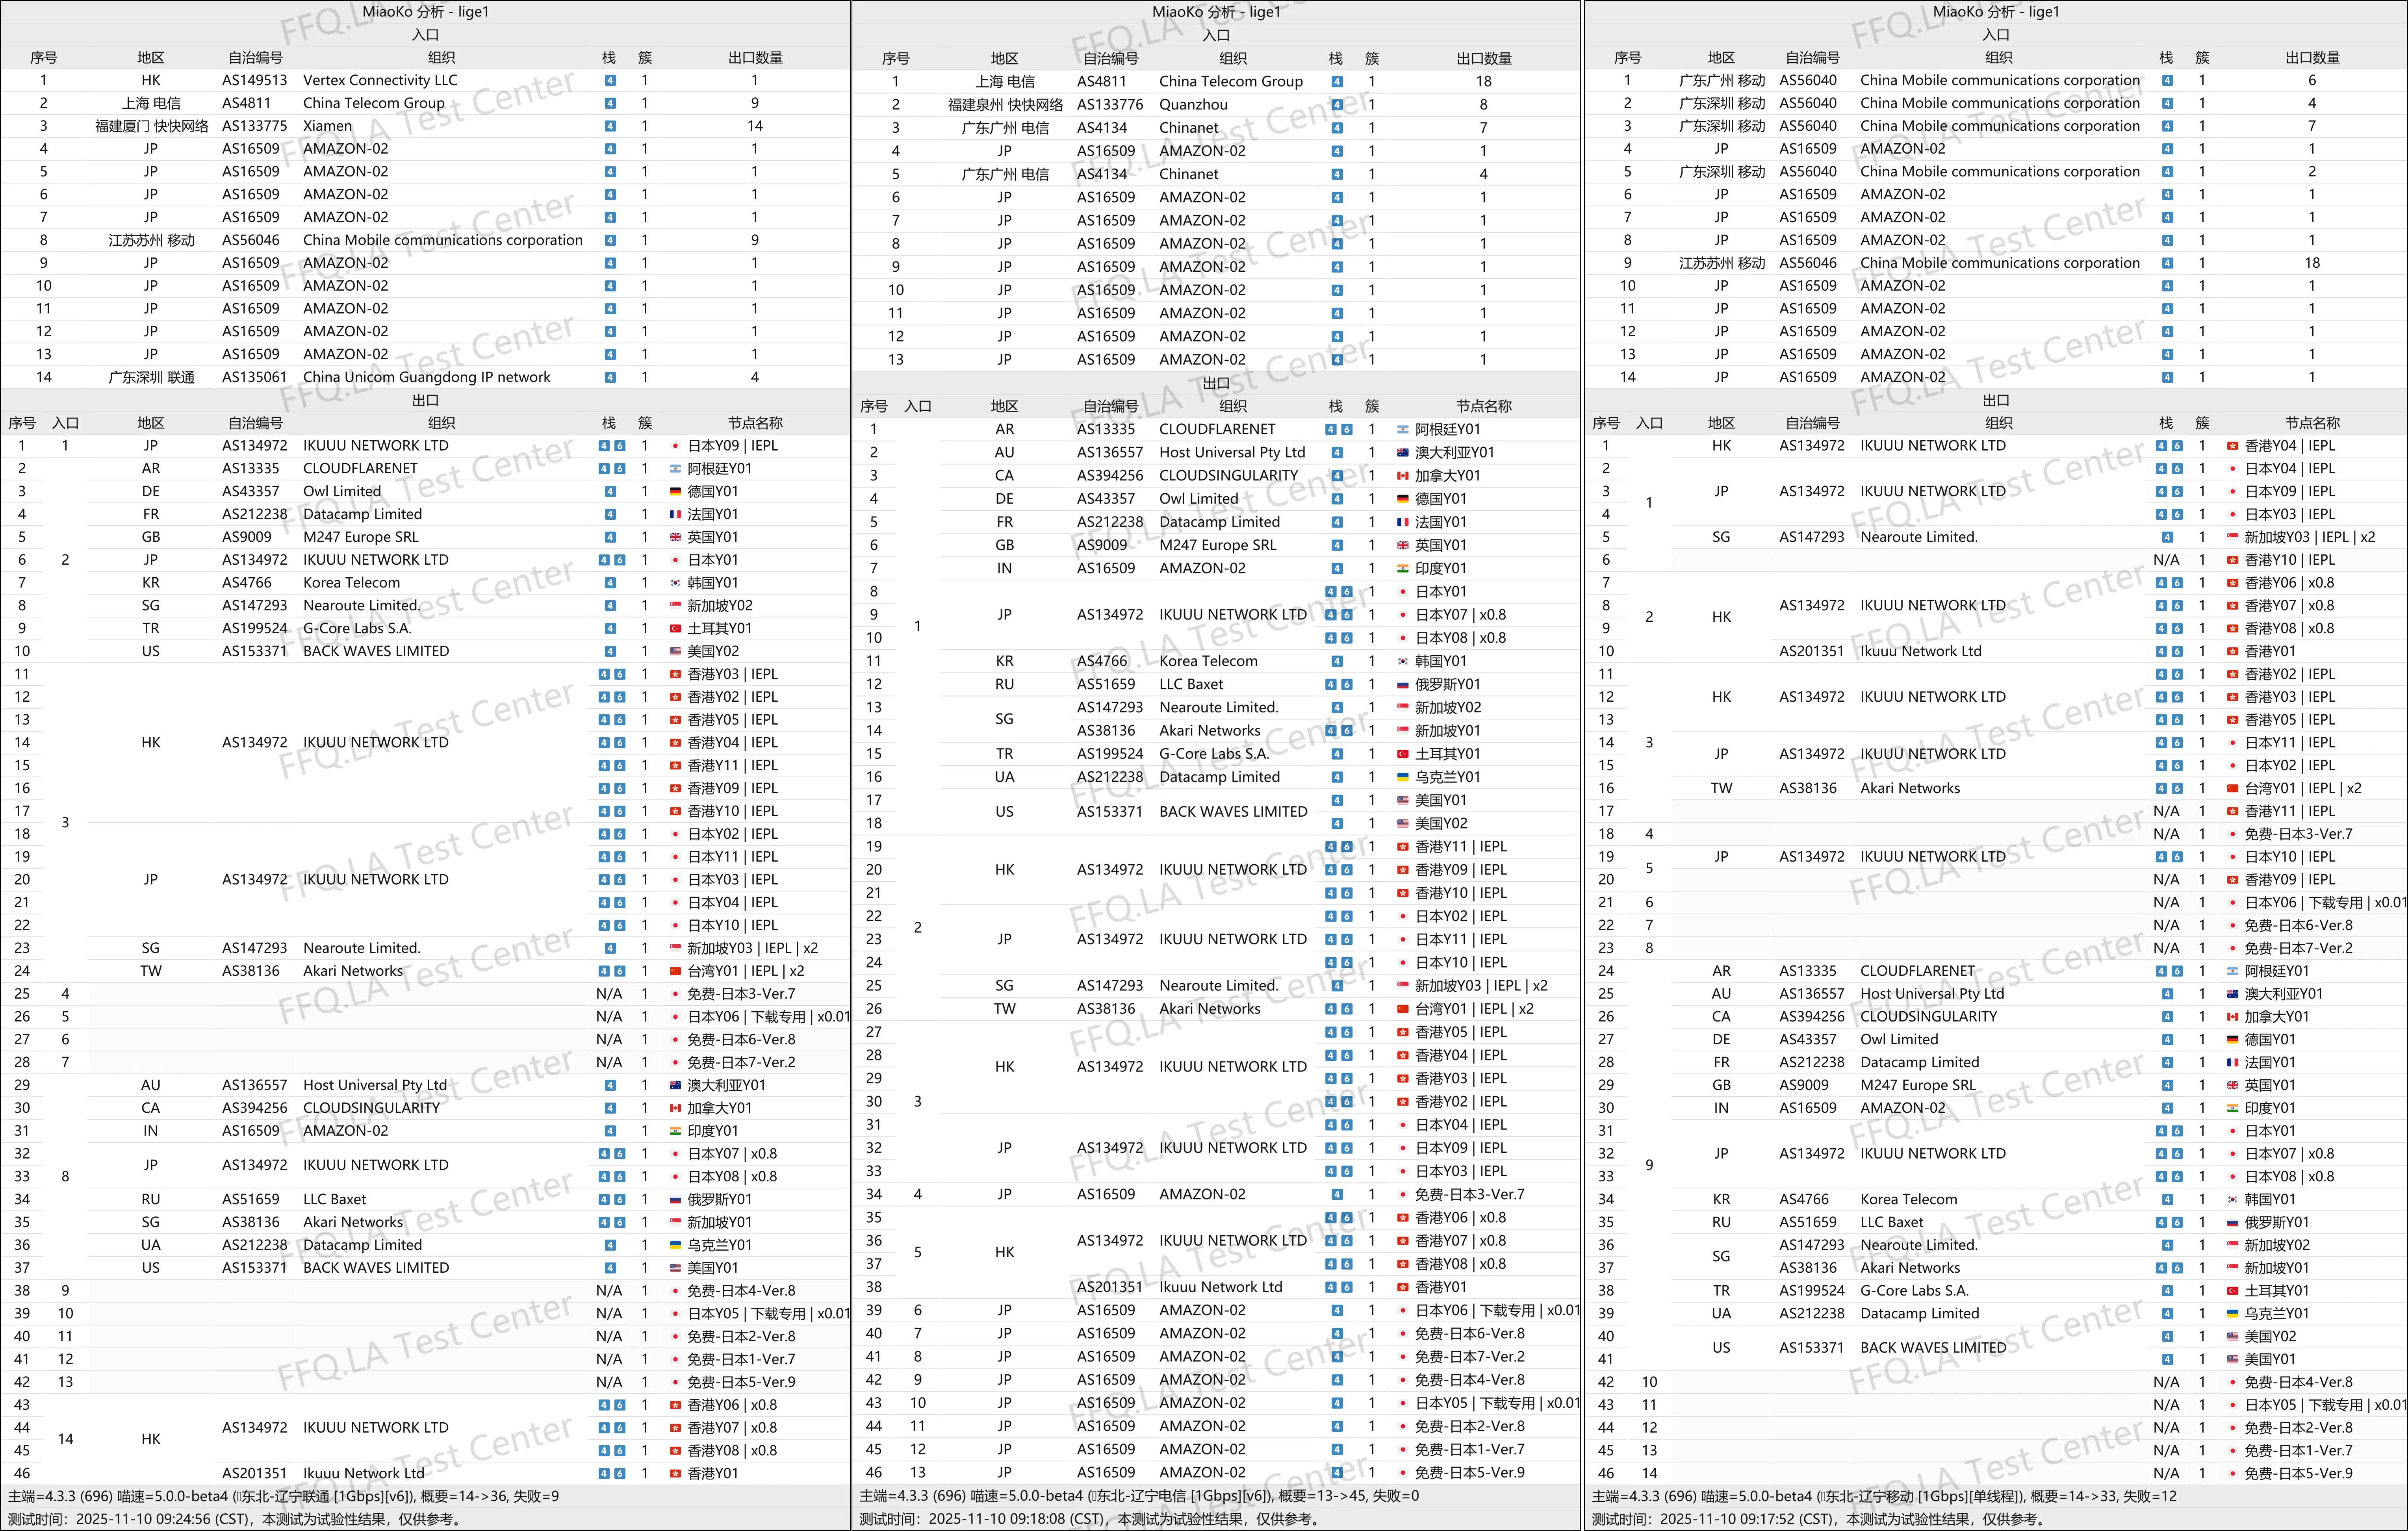Viewport: 2408px width, 1531px height.
Task: Click the South Korea flag next to 韩国Y01 in the 辽宁电信 table
Action: coord(1402,661)
